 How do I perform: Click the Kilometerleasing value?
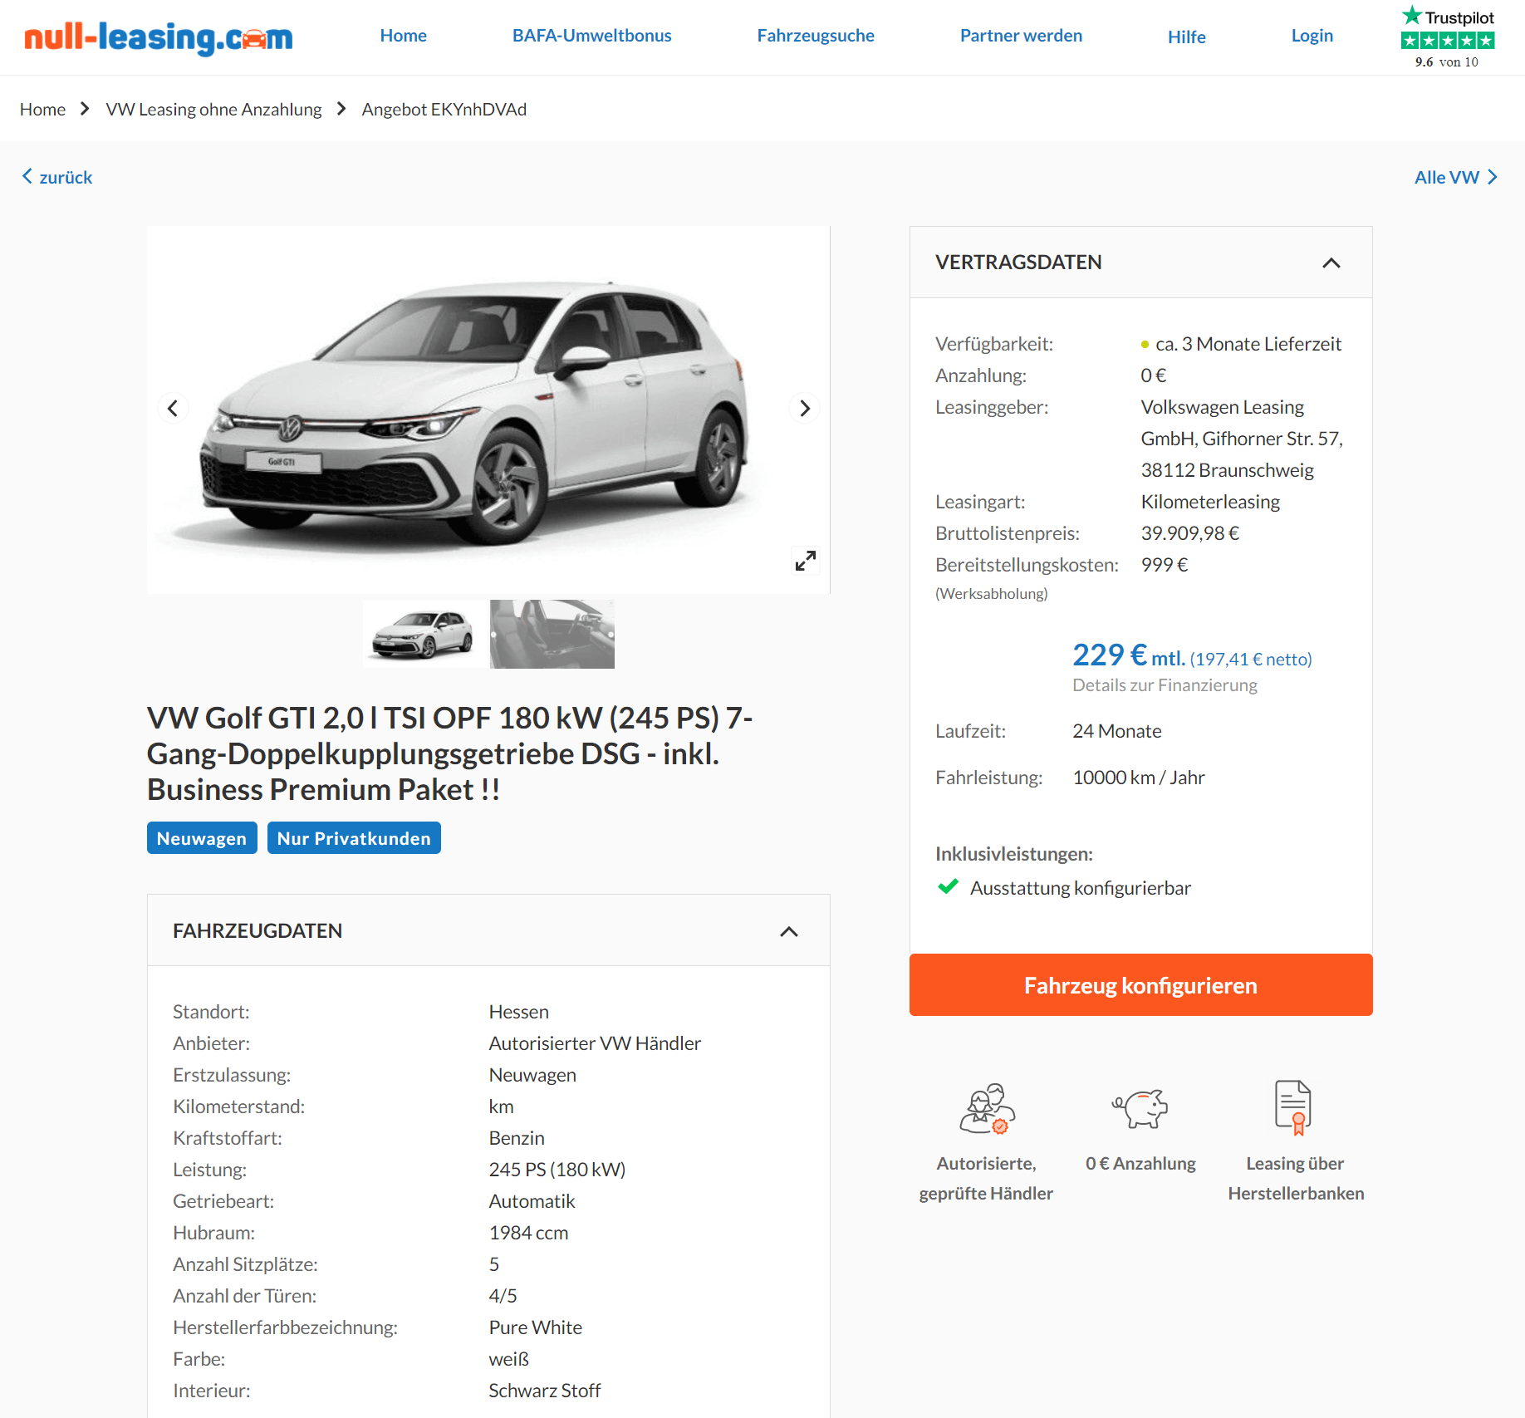1210,502
